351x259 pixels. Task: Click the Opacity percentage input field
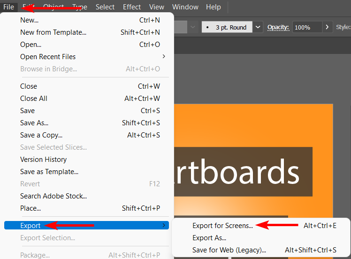tap(306, 27)
